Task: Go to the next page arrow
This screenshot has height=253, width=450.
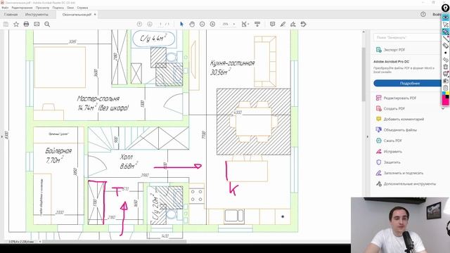Action: pyautogui.click(x=150, y=25)
